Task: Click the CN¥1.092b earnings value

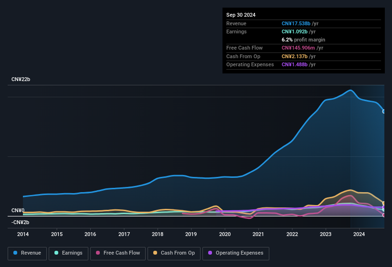Action: 295,31
